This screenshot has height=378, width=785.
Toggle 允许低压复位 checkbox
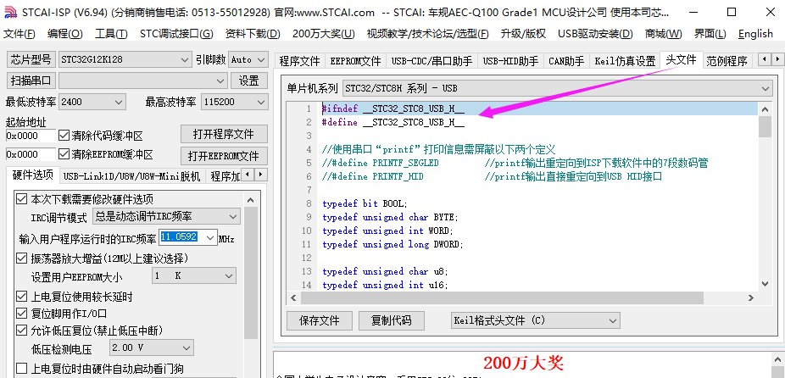[x=21, y=331]
